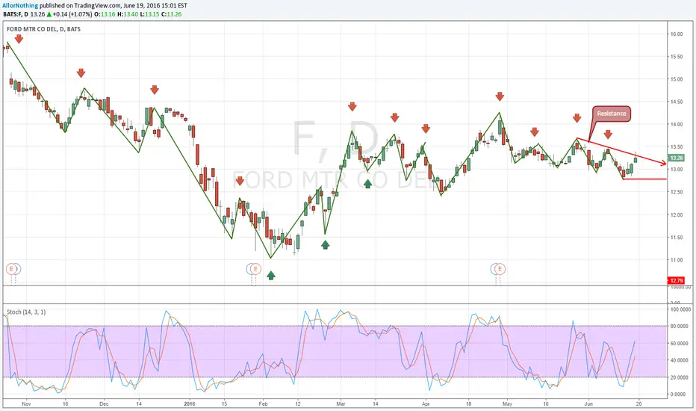Screen dimensions: 696x411
Task: Open the AllorNothing author link
Action: pos(20,6)
